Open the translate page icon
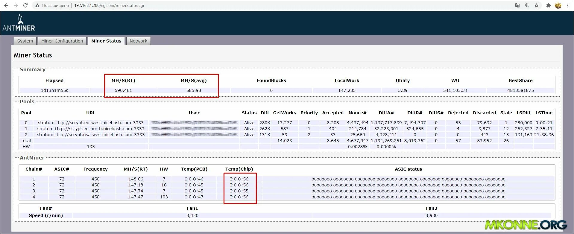The image size is (574, 234). [x=517, y=5]
